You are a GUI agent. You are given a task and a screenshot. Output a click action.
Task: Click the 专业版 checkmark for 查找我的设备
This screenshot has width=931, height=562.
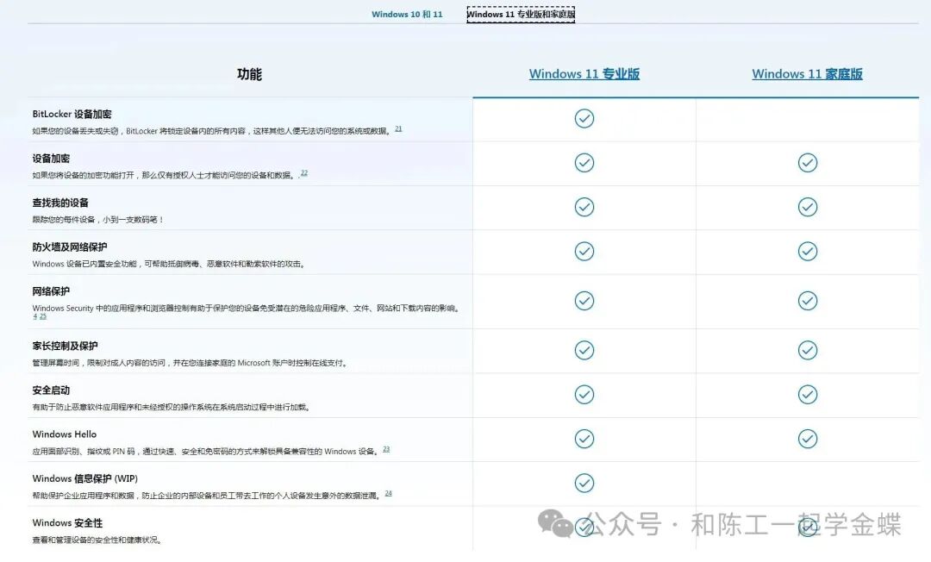584,207
